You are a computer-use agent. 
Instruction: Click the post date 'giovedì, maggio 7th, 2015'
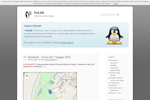[x=36, y=59]
